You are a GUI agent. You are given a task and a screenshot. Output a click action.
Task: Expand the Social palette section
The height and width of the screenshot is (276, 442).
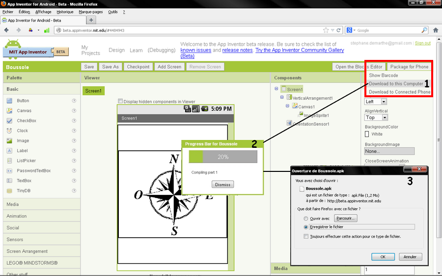(x=41, y=228)
